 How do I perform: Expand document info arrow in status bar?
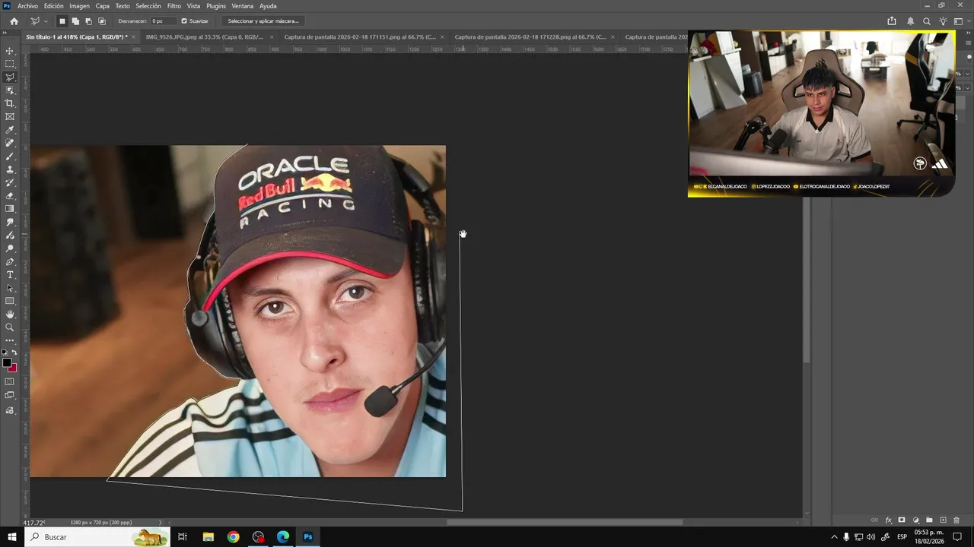(160, 523)
